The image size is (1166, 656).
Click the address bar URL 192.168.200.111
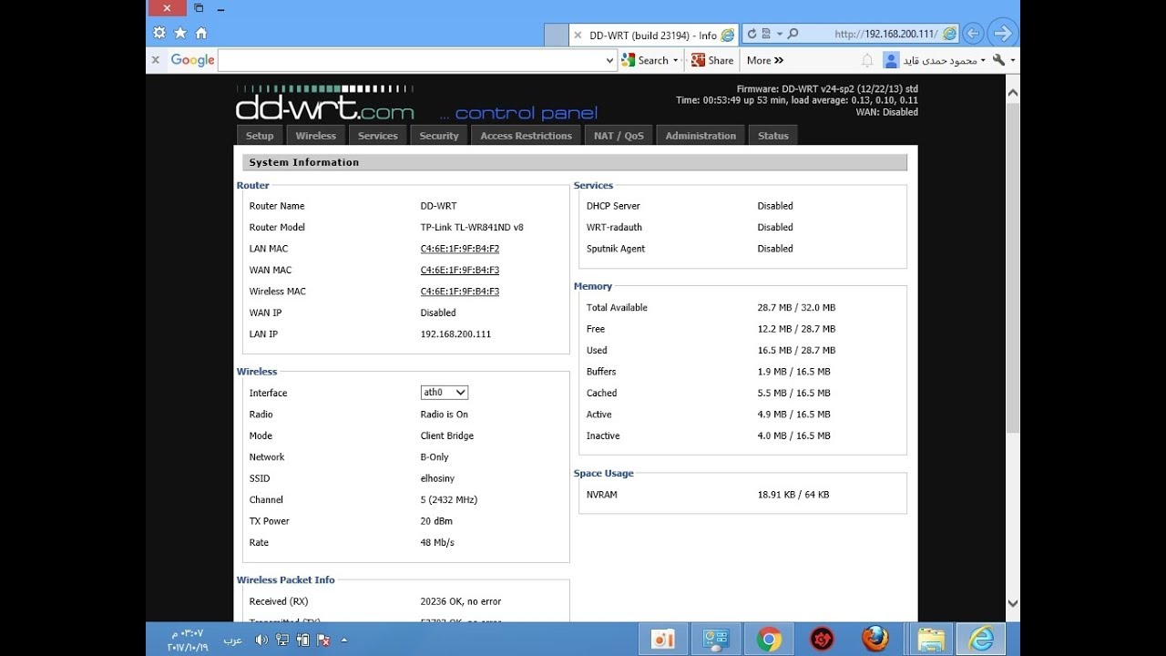point(885,35)
